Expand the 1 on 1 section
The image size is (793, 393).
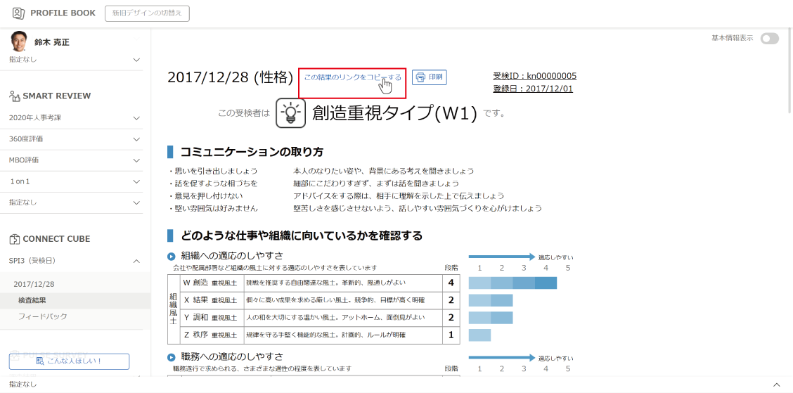pos(136,181)
